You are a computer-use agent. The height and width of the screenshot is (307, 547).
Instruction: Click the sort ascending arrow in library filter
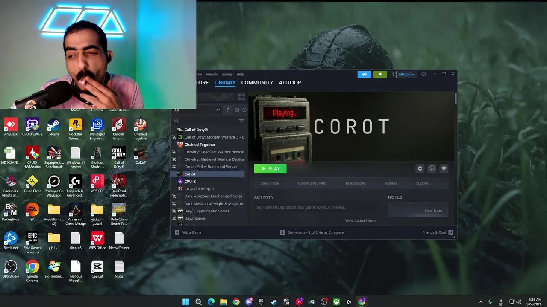(228, 110)
